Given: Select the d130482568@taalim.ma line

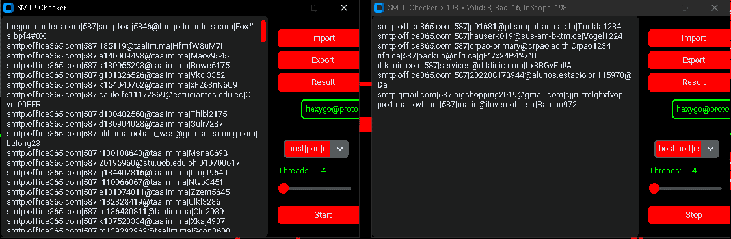Looking at the screenshot, I should point(116,114).
